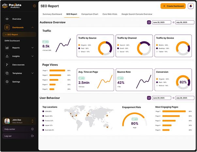Open Settings via the gear icon
Viewport: 197px width, 152px height.
tap(7, 82)
